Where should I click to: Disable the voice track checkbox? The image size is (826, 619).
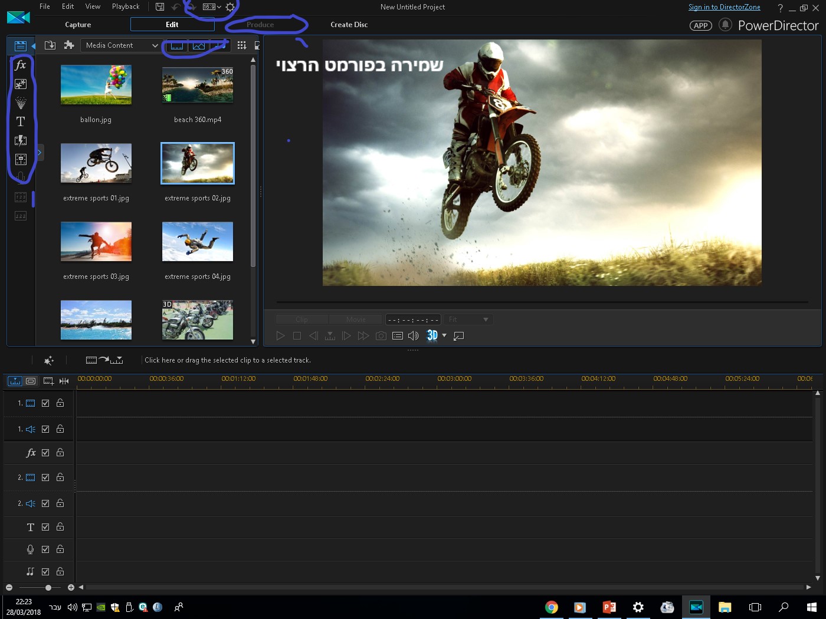click(45, 549)
